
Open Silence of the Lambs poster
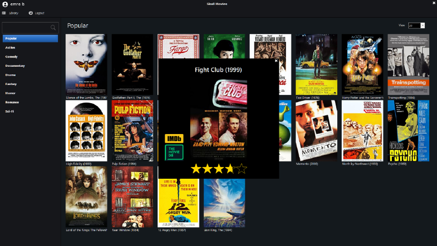(87, 65)
